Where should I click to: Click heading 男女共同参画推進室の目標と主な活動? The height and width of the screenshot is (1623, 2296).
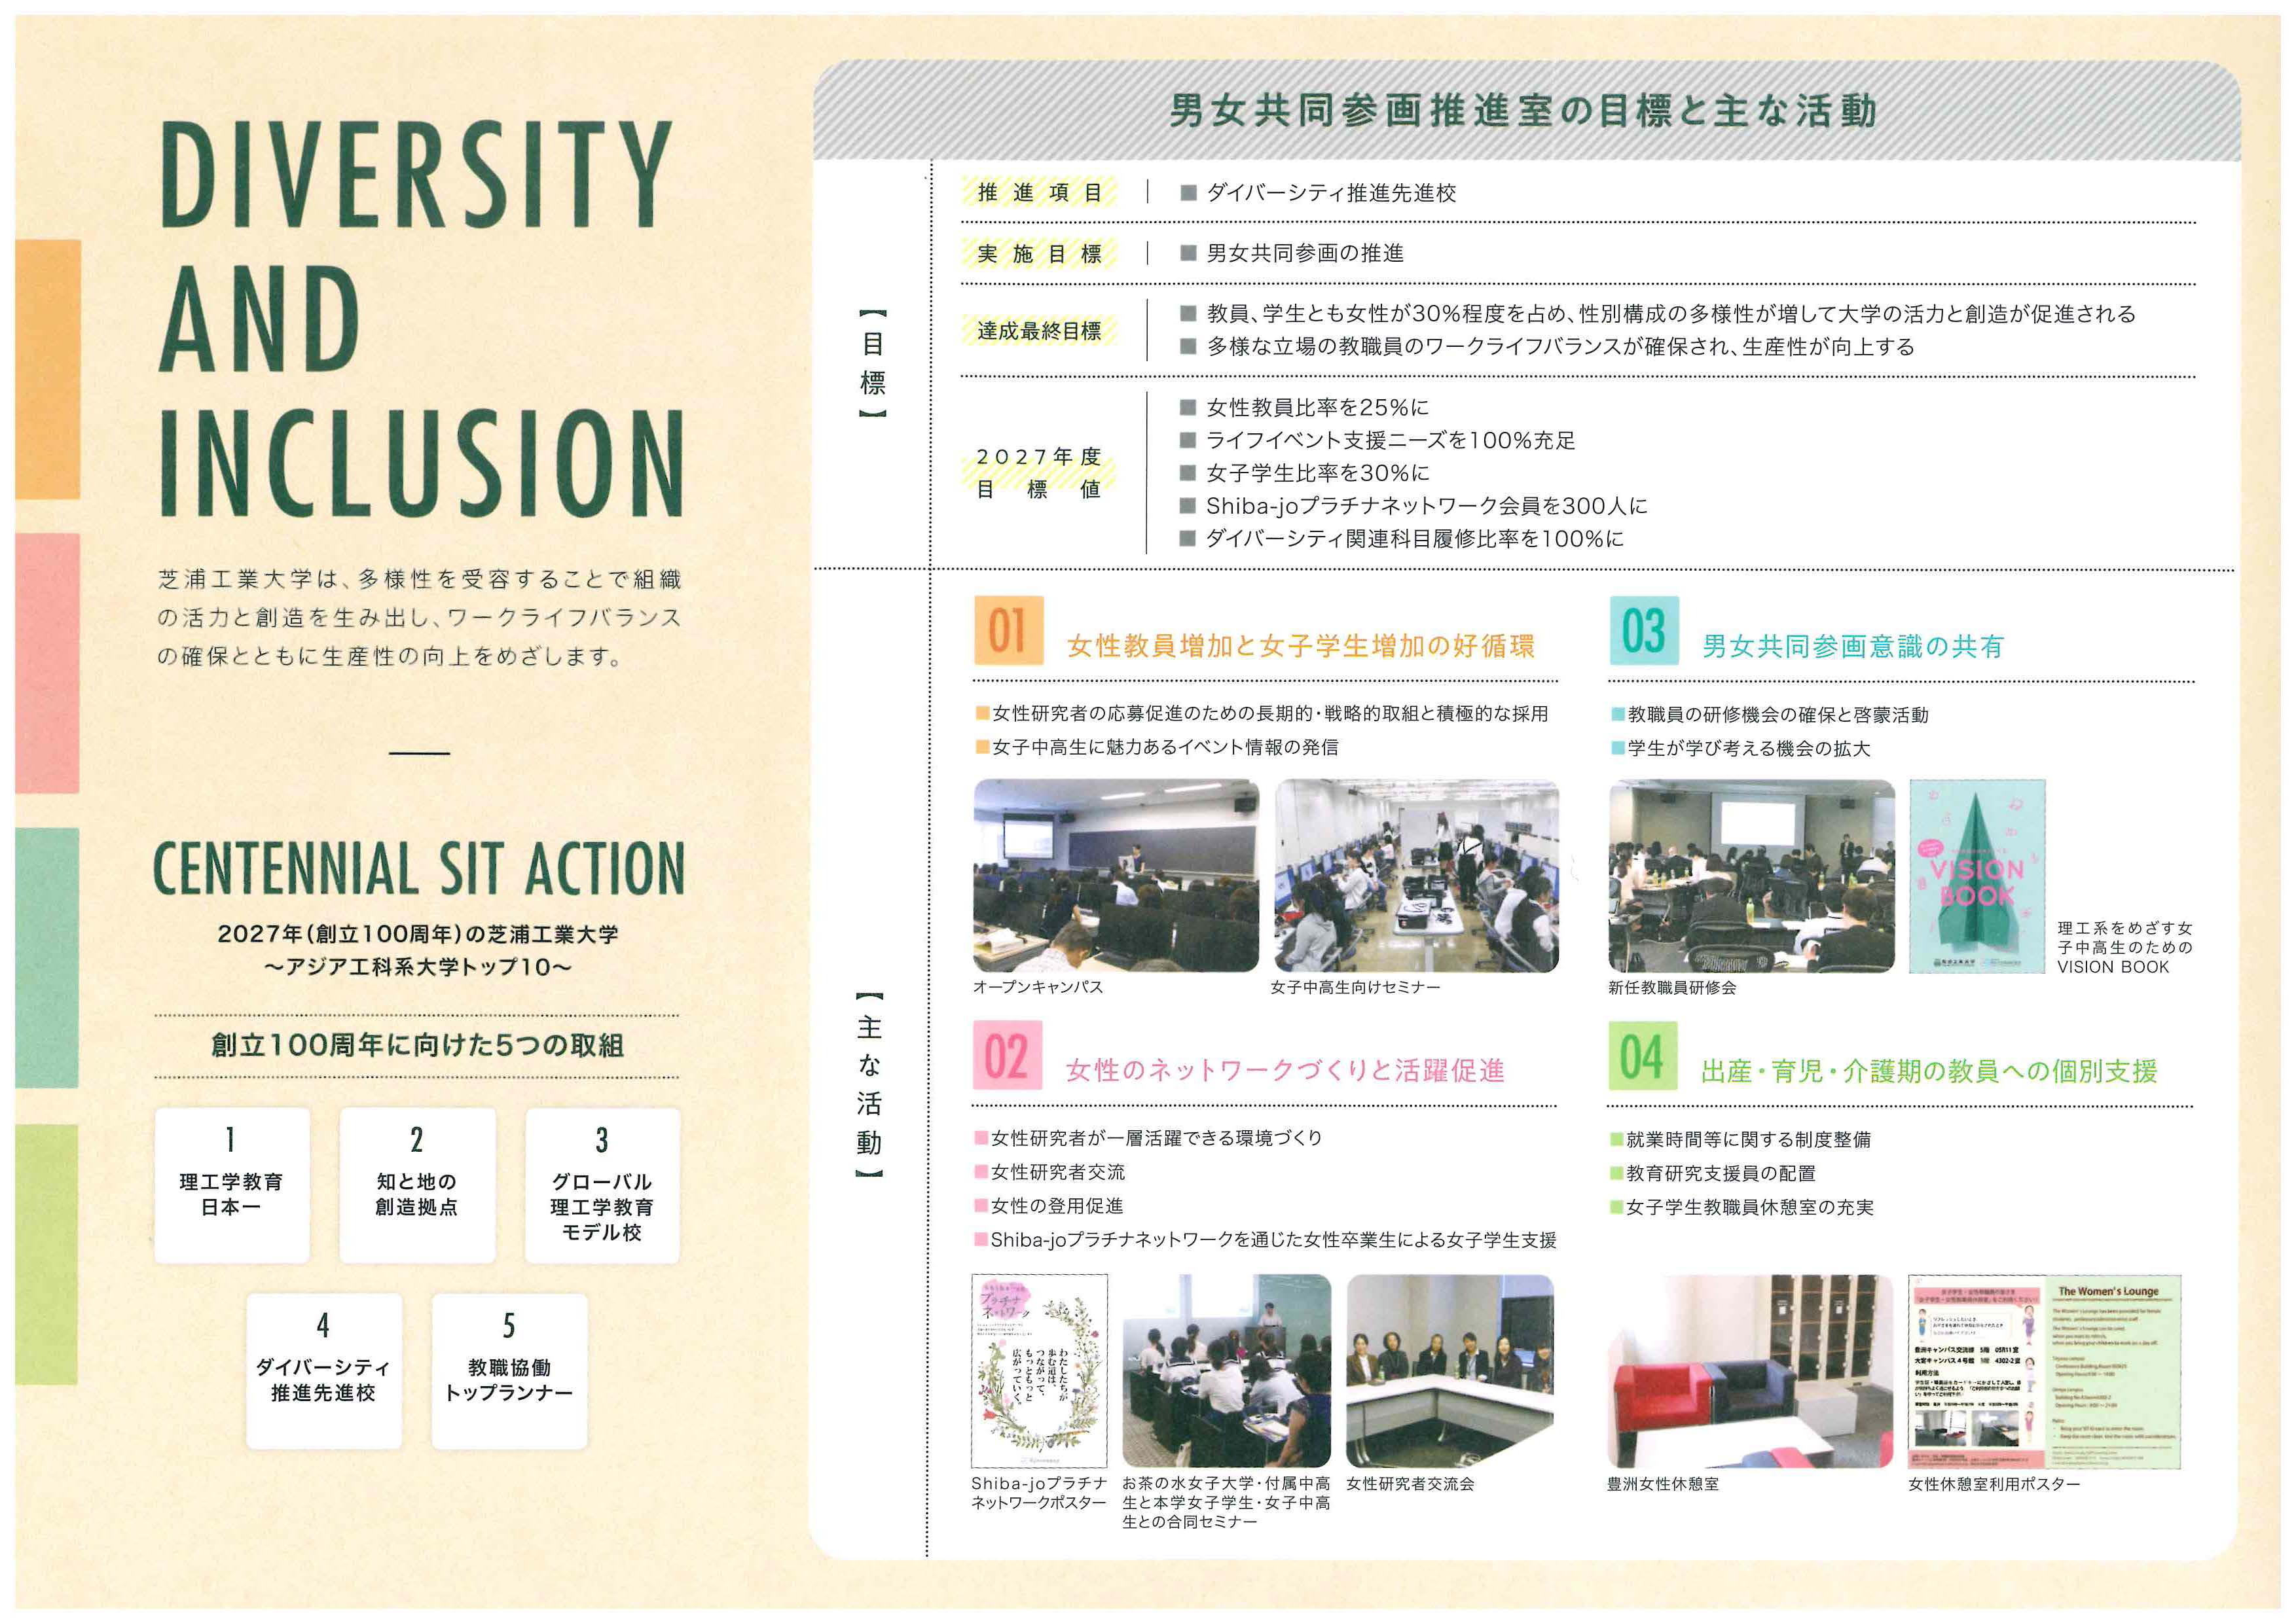[x=1523, y=111]
